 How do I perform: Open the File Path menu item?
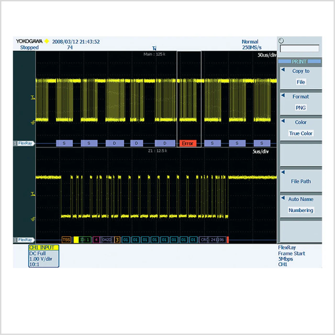point(301,181)
